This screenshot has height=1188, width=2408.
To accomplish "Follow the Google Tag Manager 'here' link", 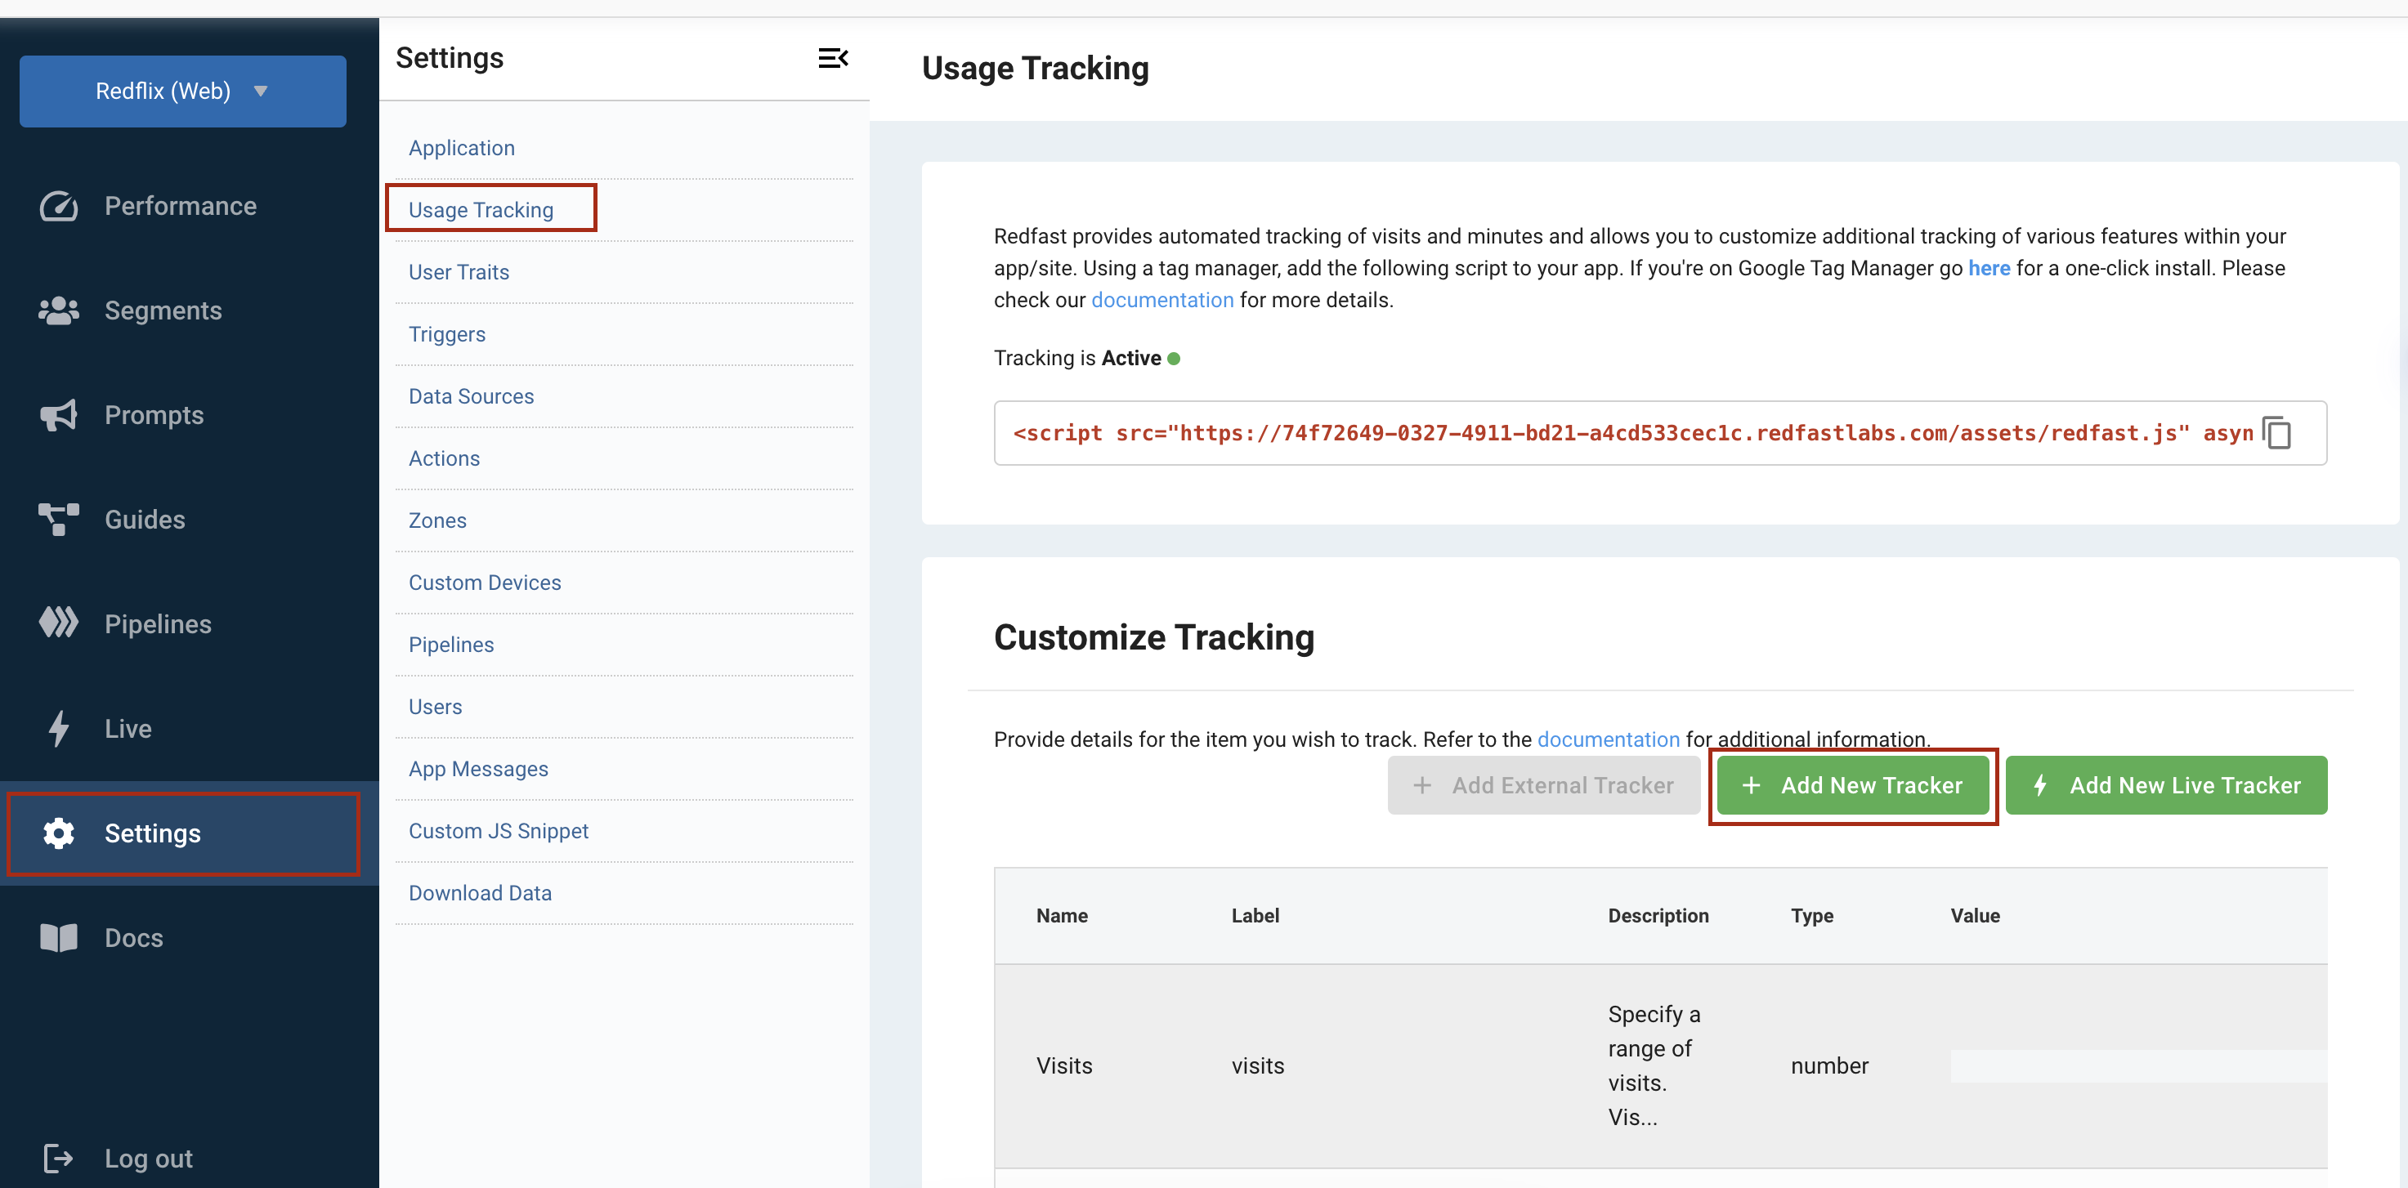I will pyautogui.click(x=1989, y=268).
